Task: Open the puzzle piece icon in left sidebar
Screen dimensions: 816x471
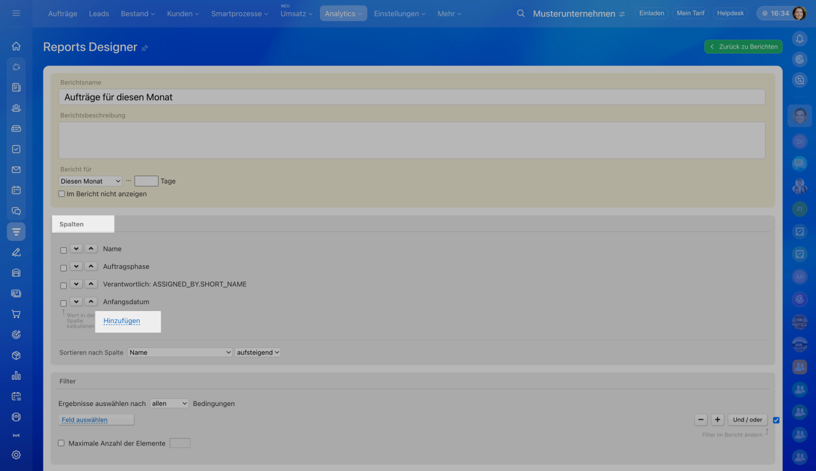Action: (16, 66)
